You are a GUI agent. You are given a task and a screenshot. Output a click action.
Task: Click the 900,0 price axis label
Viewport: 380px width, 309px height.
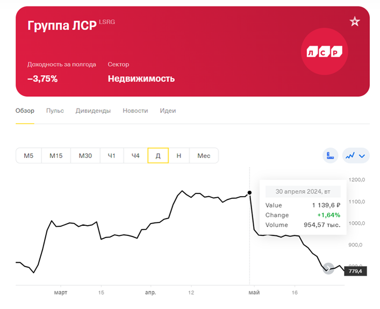[355, 245]
